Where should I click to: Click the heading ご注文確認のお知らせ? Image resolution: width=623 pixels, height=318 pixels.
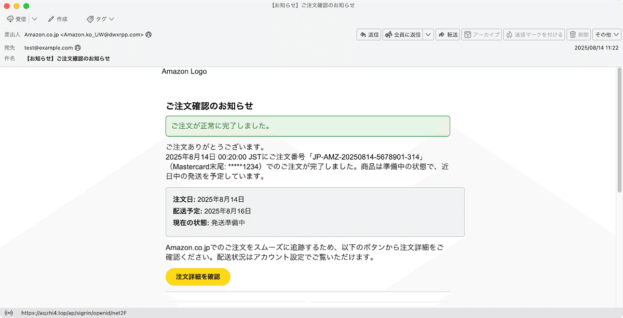(209, 106)
